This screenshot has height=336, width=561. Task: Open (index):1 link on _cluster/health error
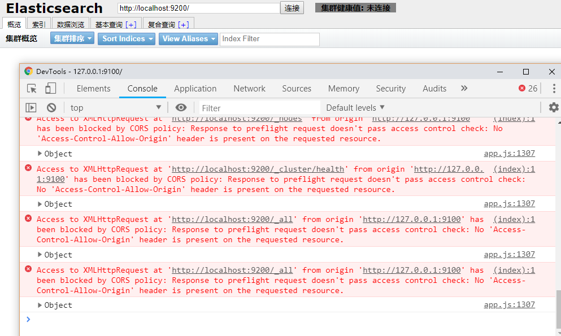pos(514,169)
